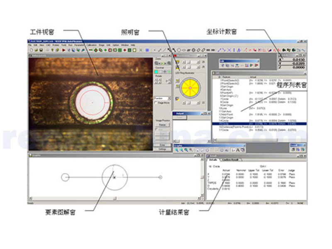
Task: Click the Save disk icon in the main toolbar
Action: (41, 50)
